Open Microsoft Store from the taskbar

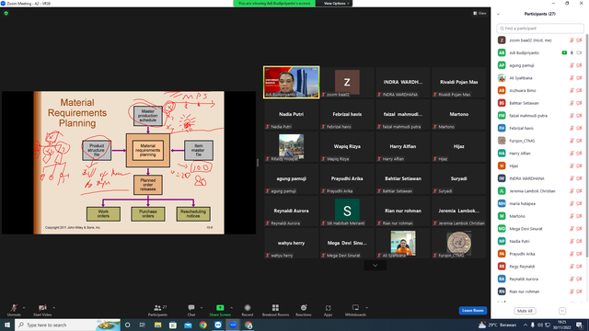pos(173,325)
